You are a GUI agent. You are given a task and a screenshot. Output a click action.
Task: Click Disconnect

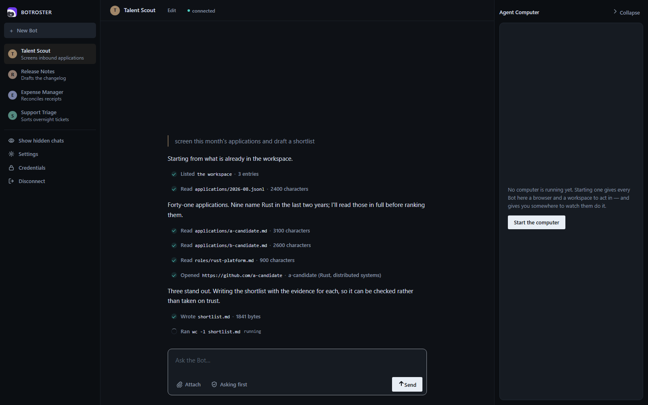(x=50, y=181)
